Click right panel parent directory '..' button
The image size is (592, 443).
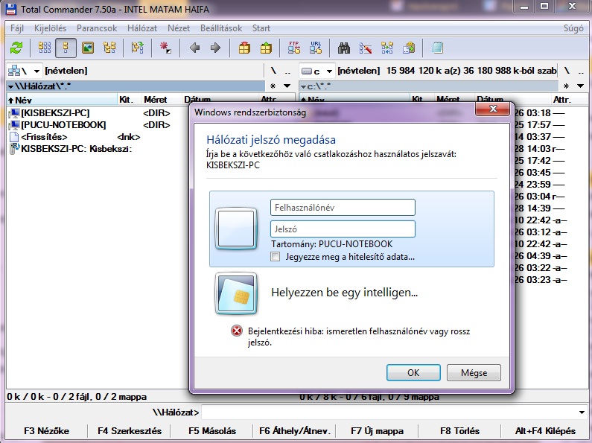581,71
